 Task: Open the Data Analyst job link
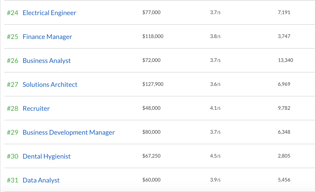(x=41, y=180)
